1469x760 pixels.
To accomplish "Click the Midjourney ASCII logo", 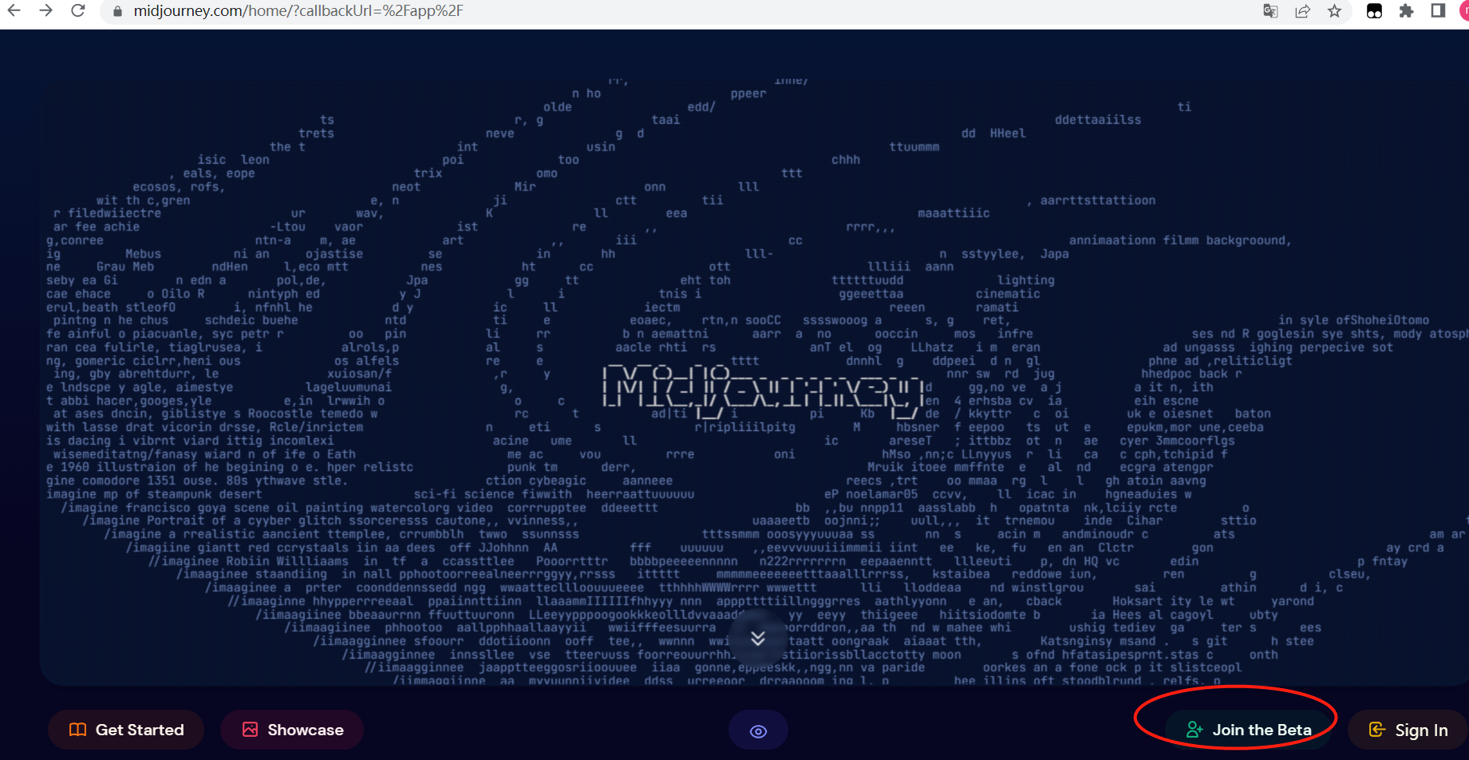I will [763, 391].
